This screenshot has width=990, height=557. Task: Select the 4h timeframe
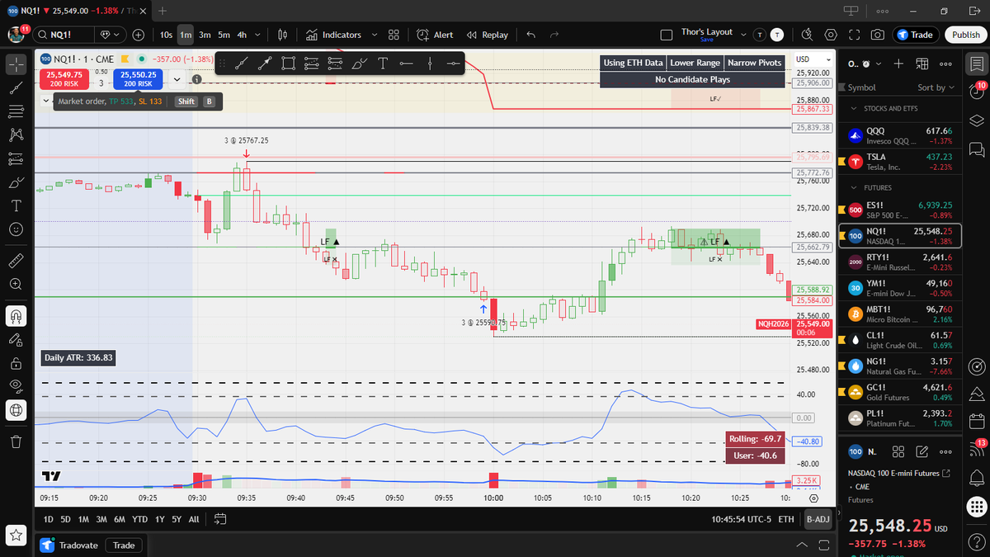click(242, 35)
